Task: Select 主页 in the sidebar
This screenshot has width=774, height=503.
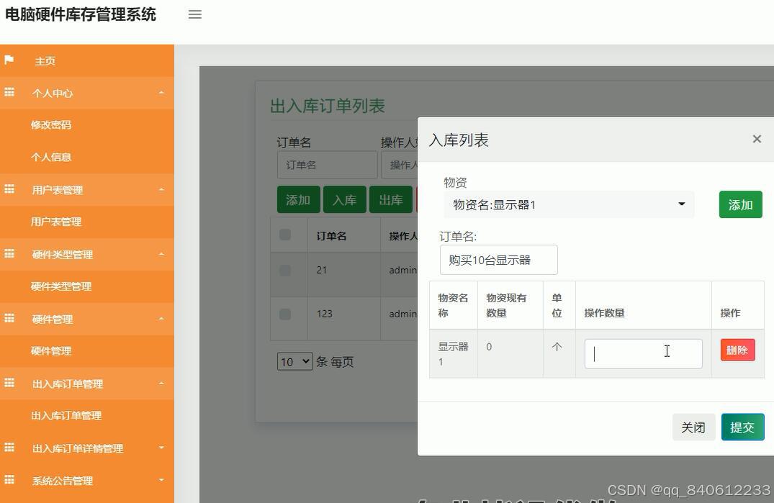Action: point(45,60)
